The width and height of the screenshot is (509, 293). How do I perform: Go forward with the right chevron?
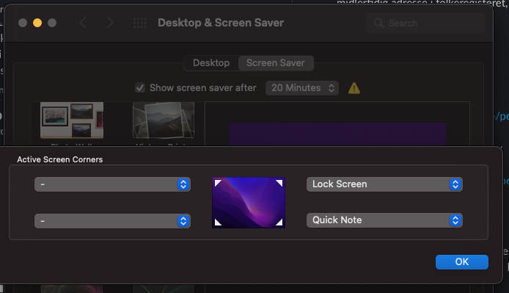[110, 23]
